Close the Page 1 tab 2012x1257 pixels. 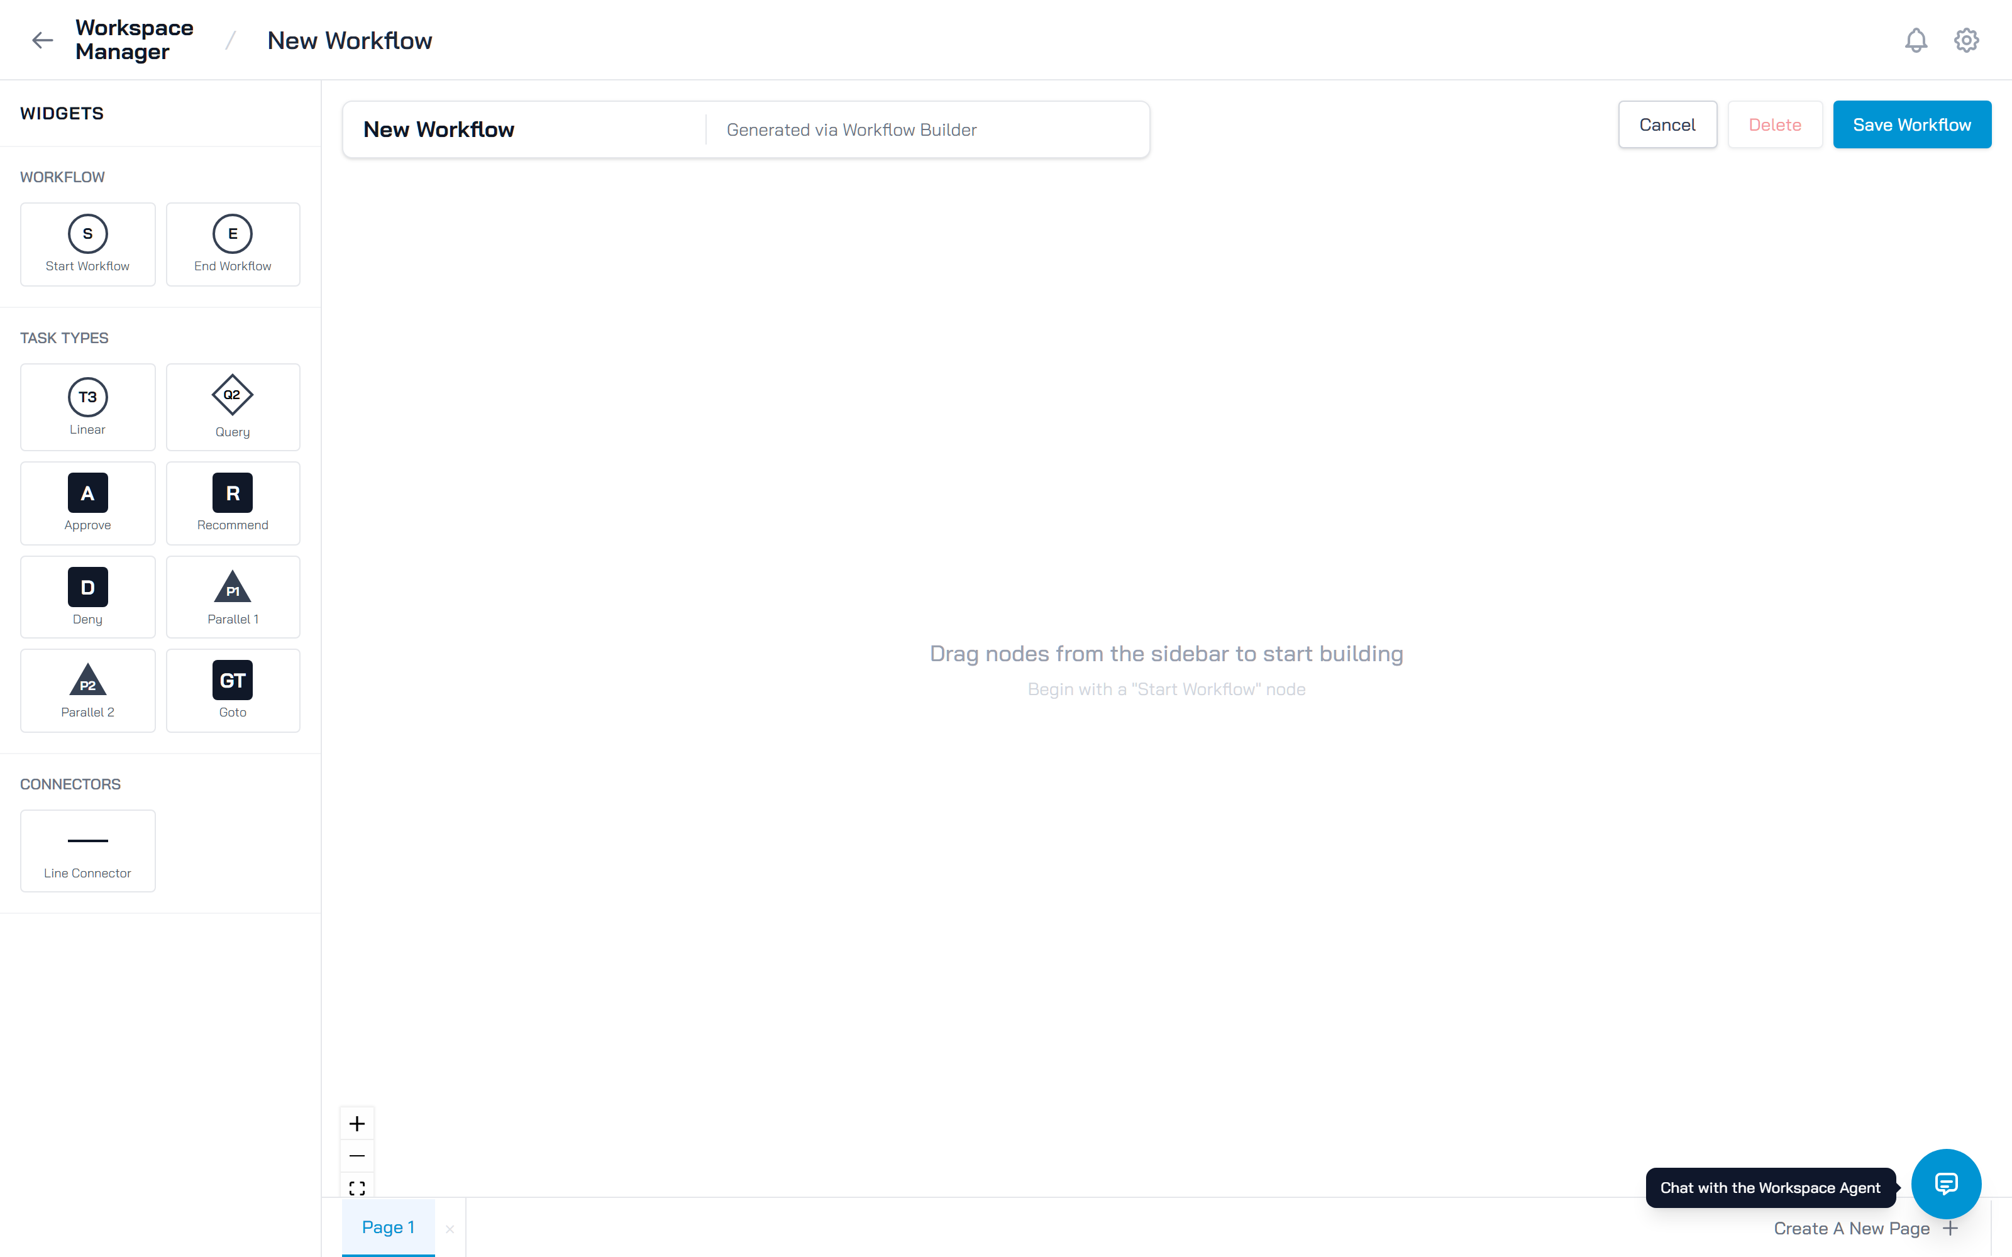pos(450,1229)
